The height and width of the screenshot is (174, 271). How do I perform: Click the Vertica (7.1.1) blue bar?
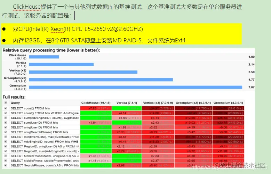pyautogui.click(x=61, y=64)
